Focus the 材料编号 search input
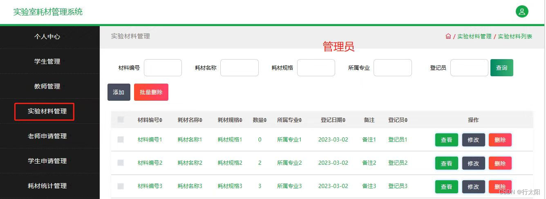 click(x=163, y=68)
